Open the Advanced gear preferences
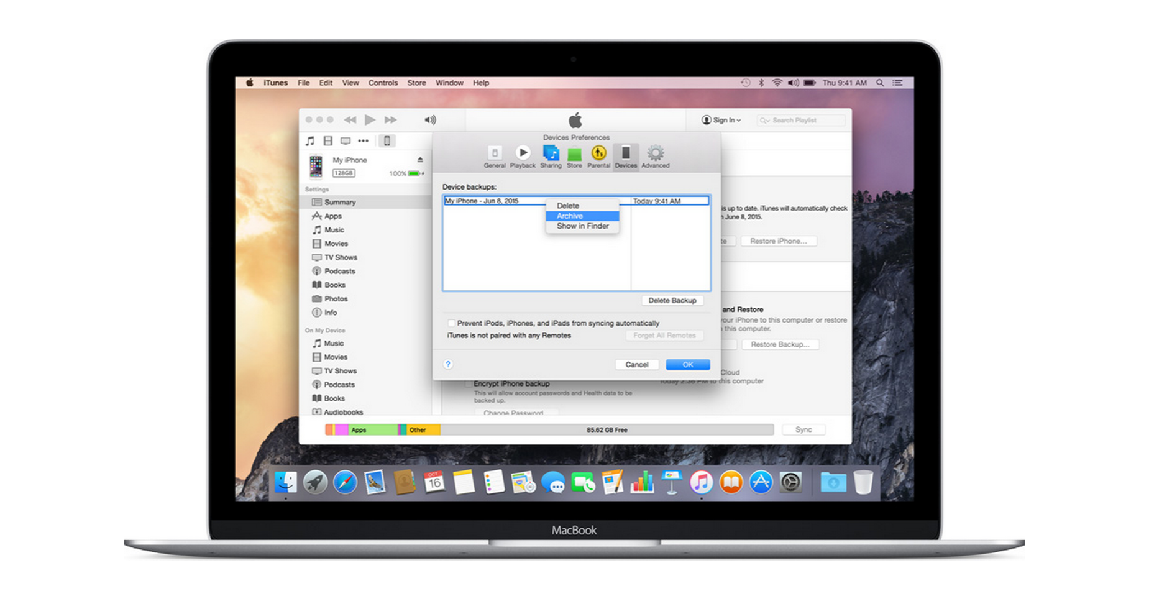The height and width of the screenshot is (591, 1149). (x=656, y=156)
